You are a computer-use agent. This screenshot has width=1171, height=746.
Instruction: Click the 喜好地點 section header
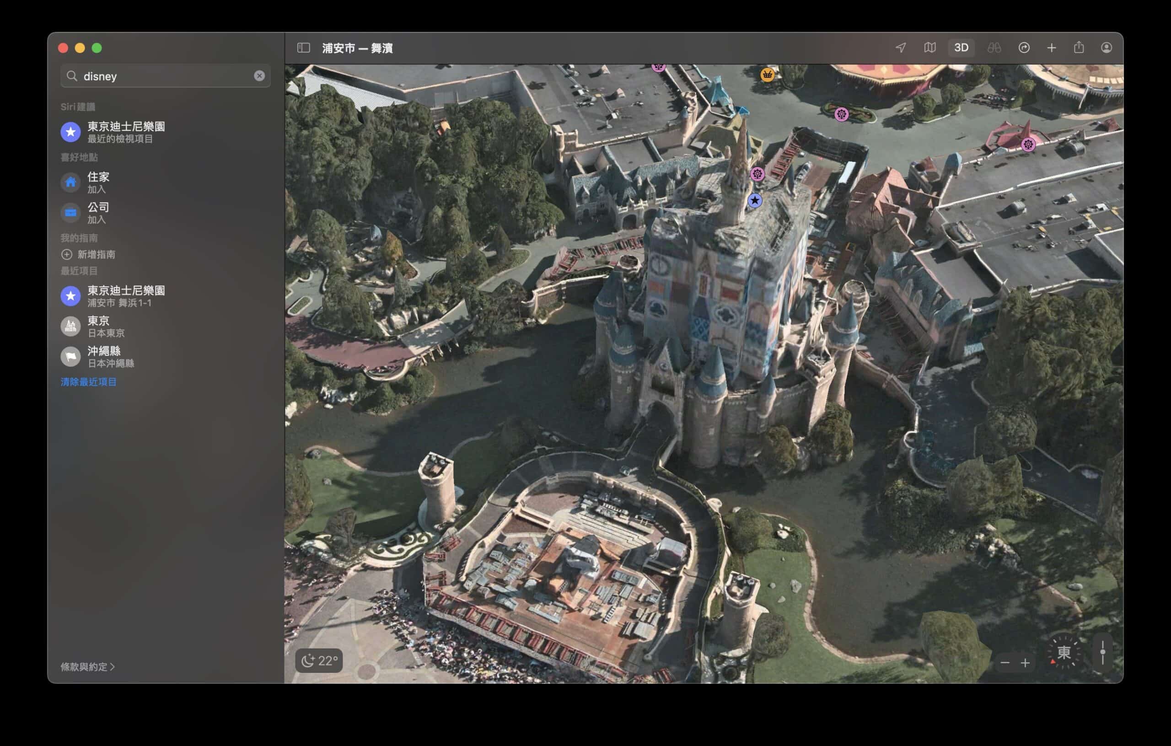pyautogui.click(x=79, y=157)
